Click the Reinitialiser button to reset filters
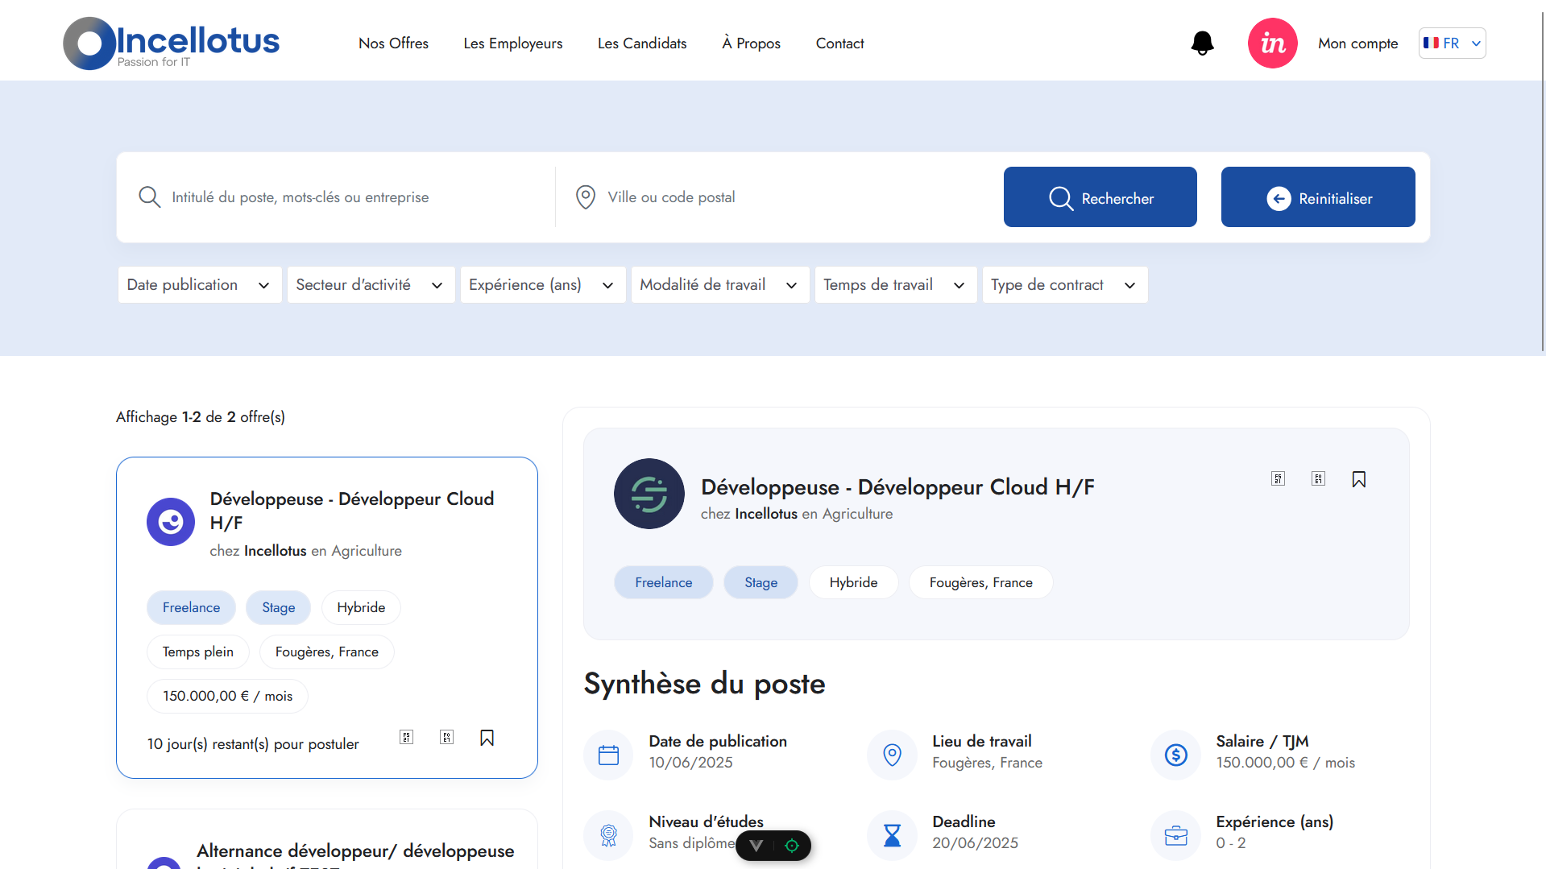The height and width of the screenshot is (869, 1546). (1318, 197)
